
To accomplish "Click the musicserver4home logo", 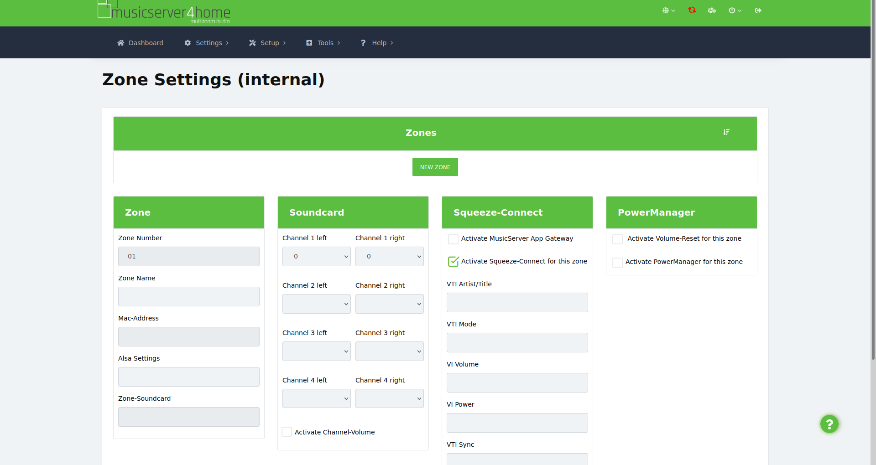I will click(164, 12).
